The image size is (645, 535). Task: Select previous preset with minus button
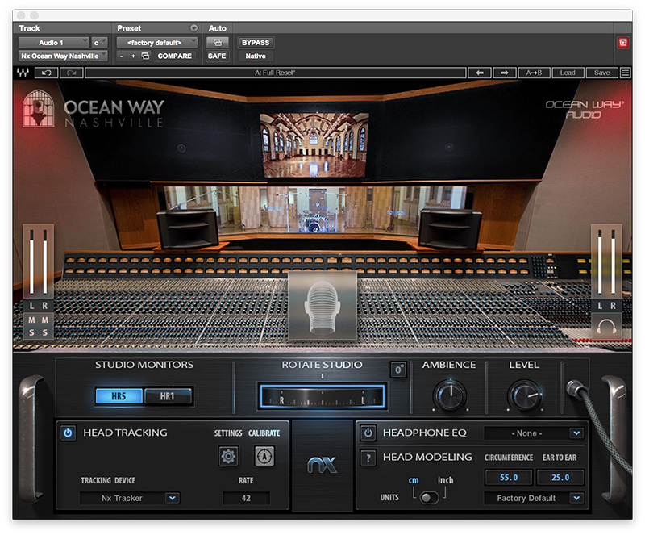(122, 56)
